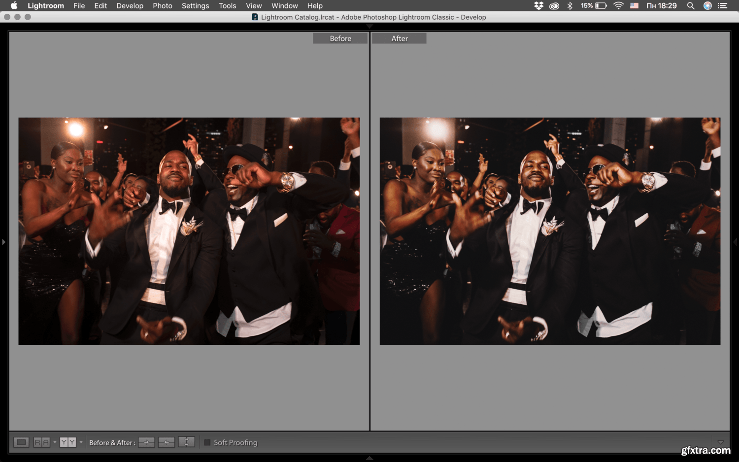Toggle Before/After Y|Y view button

(x=67, y=442)
